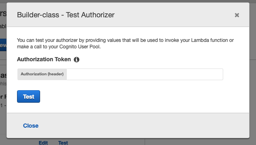The image size is (256, 145).
Task: Click the 'Builder-class - Test Authorizer' title
Action: coord(66,15)
